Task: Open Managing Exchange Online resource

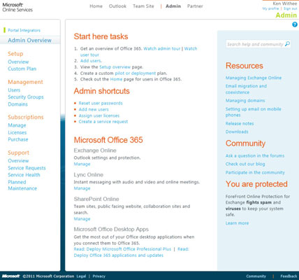Action: click(x=254, y=78)
